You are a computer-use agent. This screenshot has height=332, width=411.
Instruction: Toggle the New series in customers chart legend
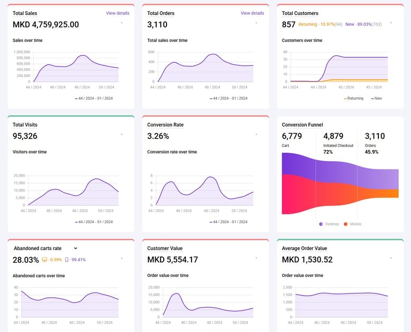click(376, 99)
